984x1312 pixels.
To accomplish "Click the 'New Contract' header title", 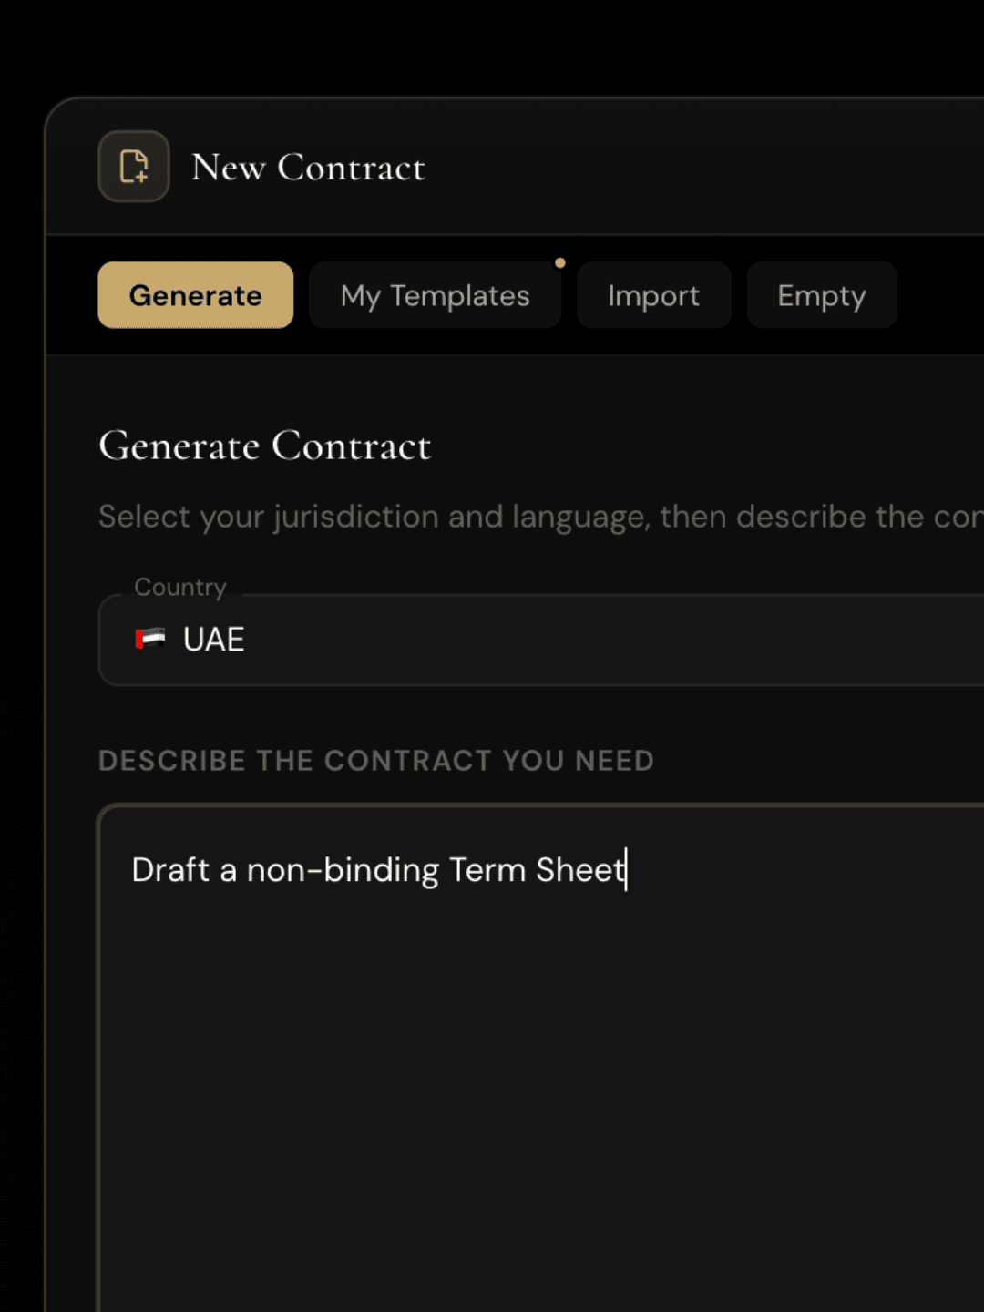I will (x=309, y=168).
